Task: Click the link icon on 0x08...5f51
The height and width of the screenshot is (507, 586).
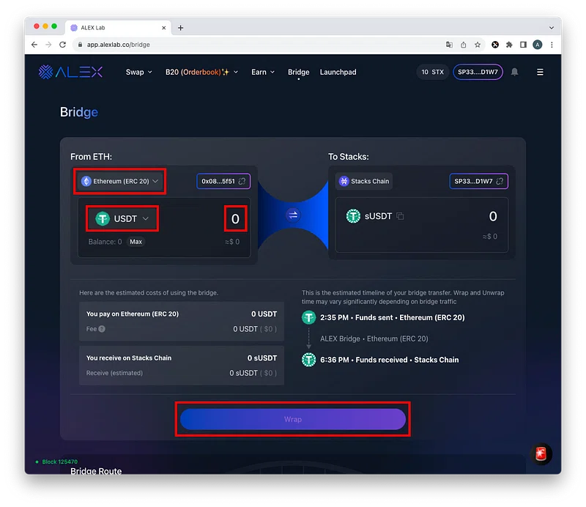Action: (x=242, y=182)
